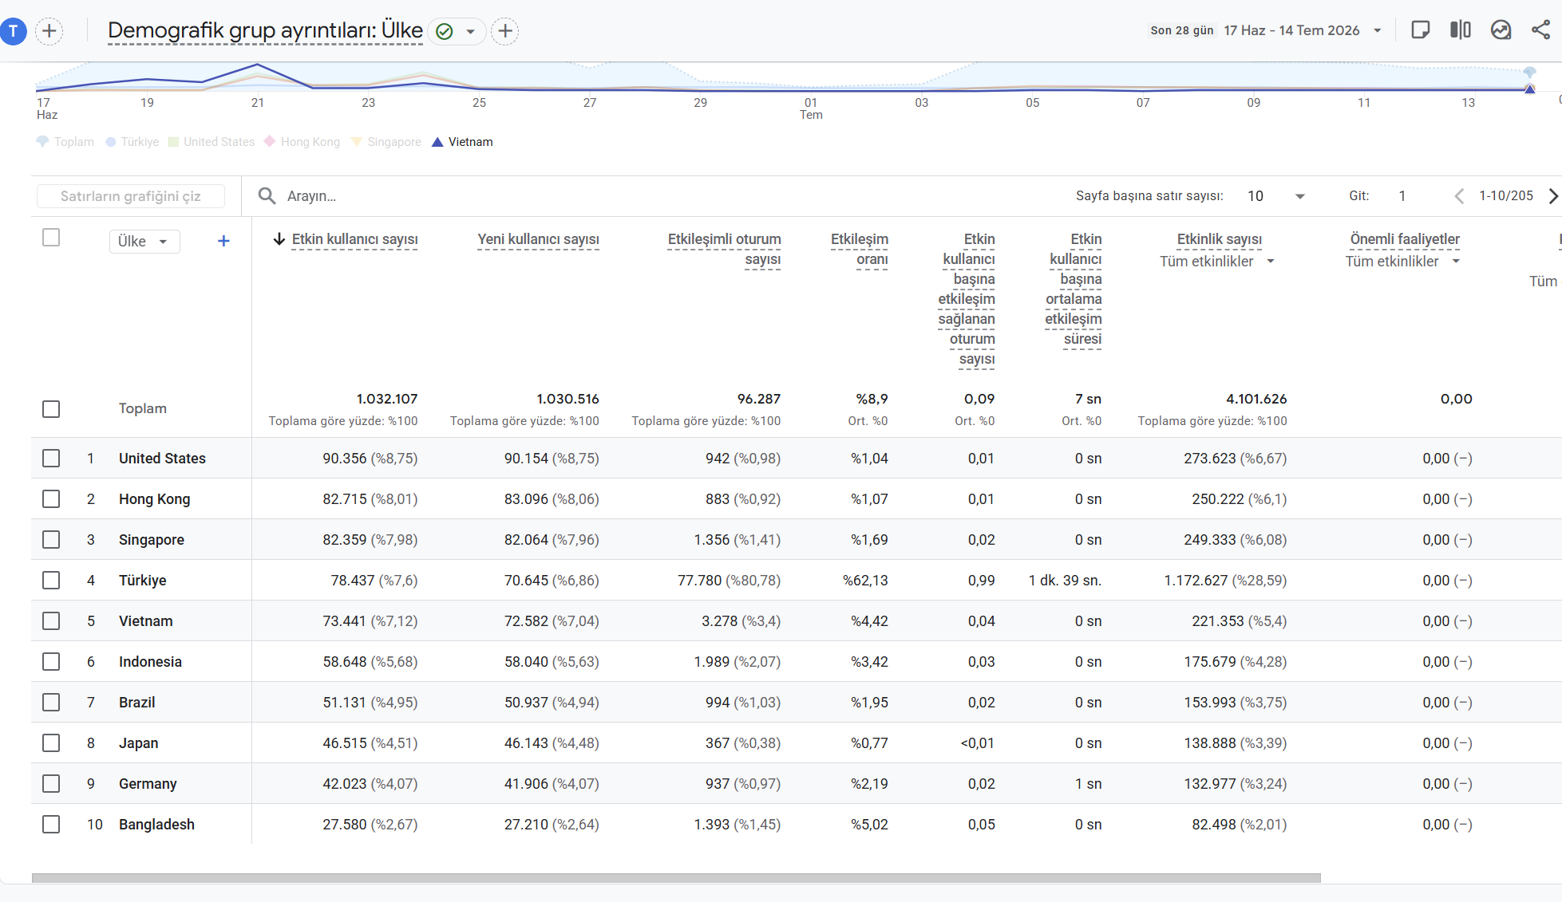
Task: Add secondary dimension with blue plus
Action: pos(223,241)
